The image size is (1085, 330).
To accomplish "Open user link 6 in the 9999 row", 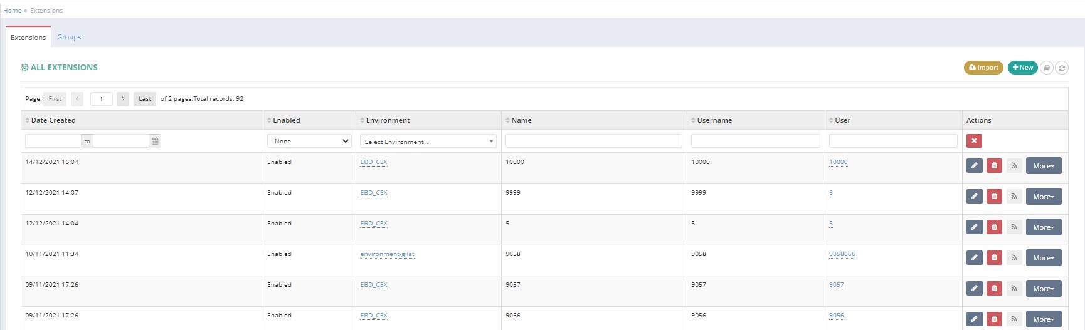I will pos(831,193).
